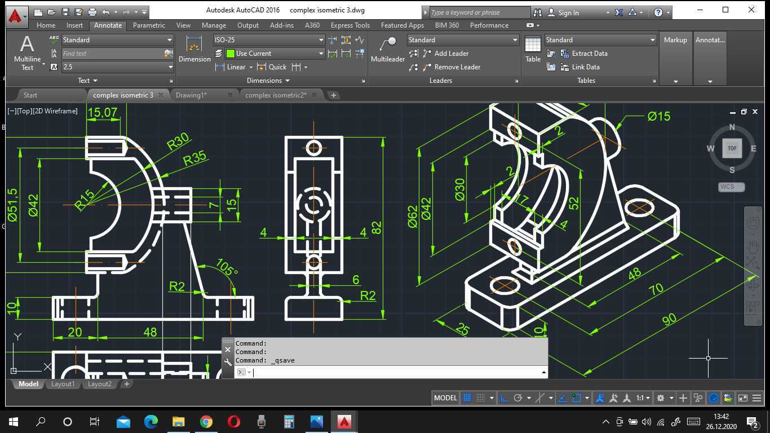This screenshot has width=770, height=433.
Task: Click the green Use Current layer color swatch
Action: point(230,54)
